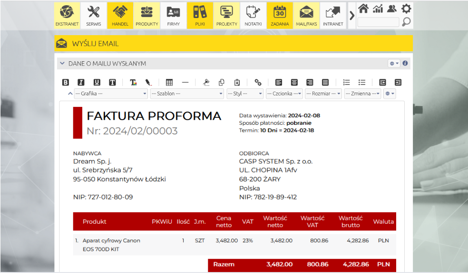Click the paste clipboard icon
This screenshot has width=468, height=273.
[x=237, y=82]
